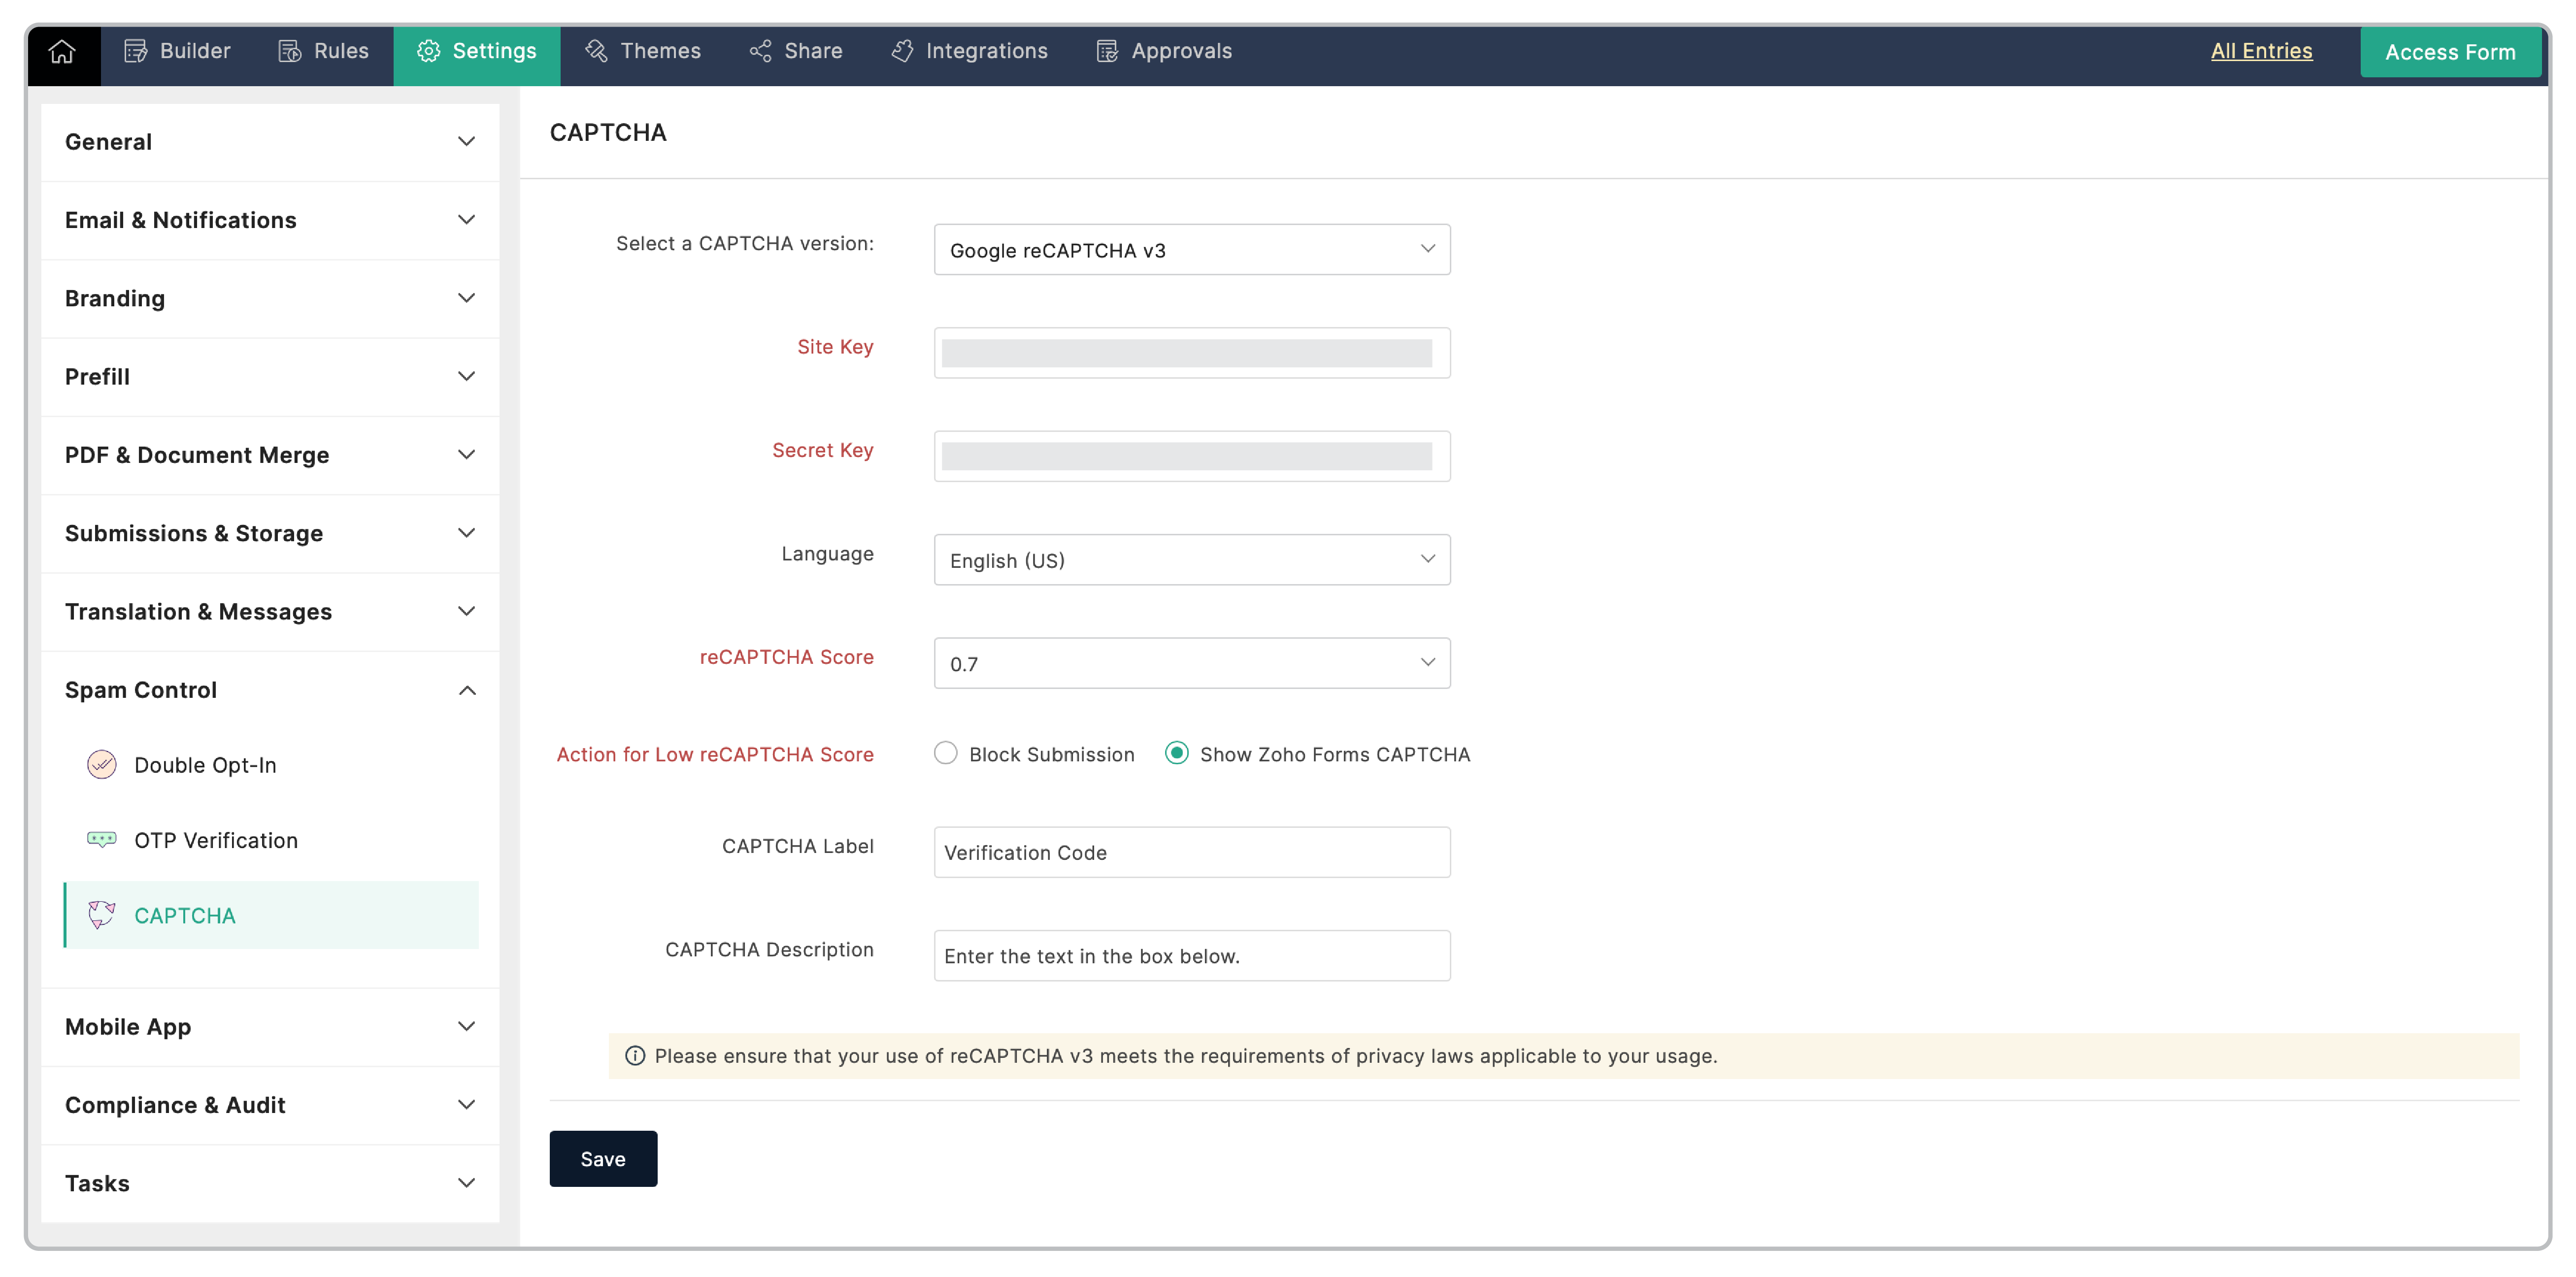Viewport: 2576px width, 1277px height.
Task: Open the CAPTCHA version dropdown
Action: pos(1191,250)
